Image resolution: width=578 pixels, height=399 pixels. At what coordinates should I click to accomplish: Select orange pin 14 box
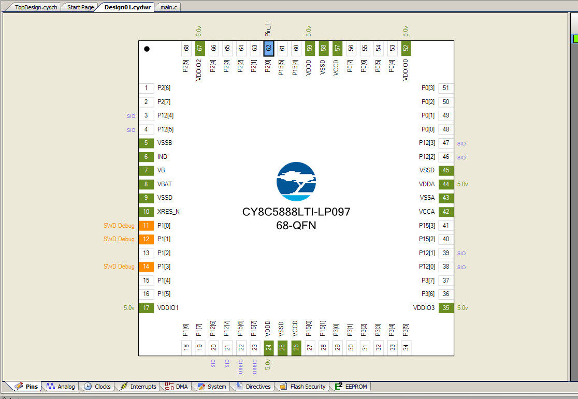pos(146,267)
